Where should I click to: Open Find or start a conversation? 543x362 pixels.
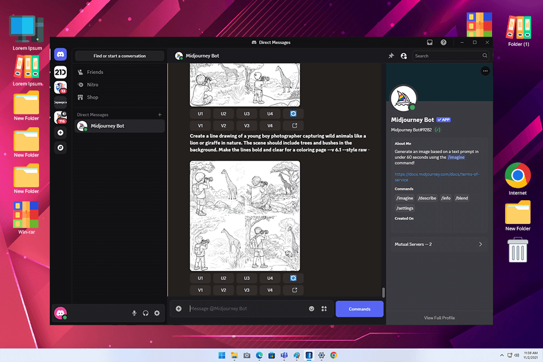(x=119, y=56)
